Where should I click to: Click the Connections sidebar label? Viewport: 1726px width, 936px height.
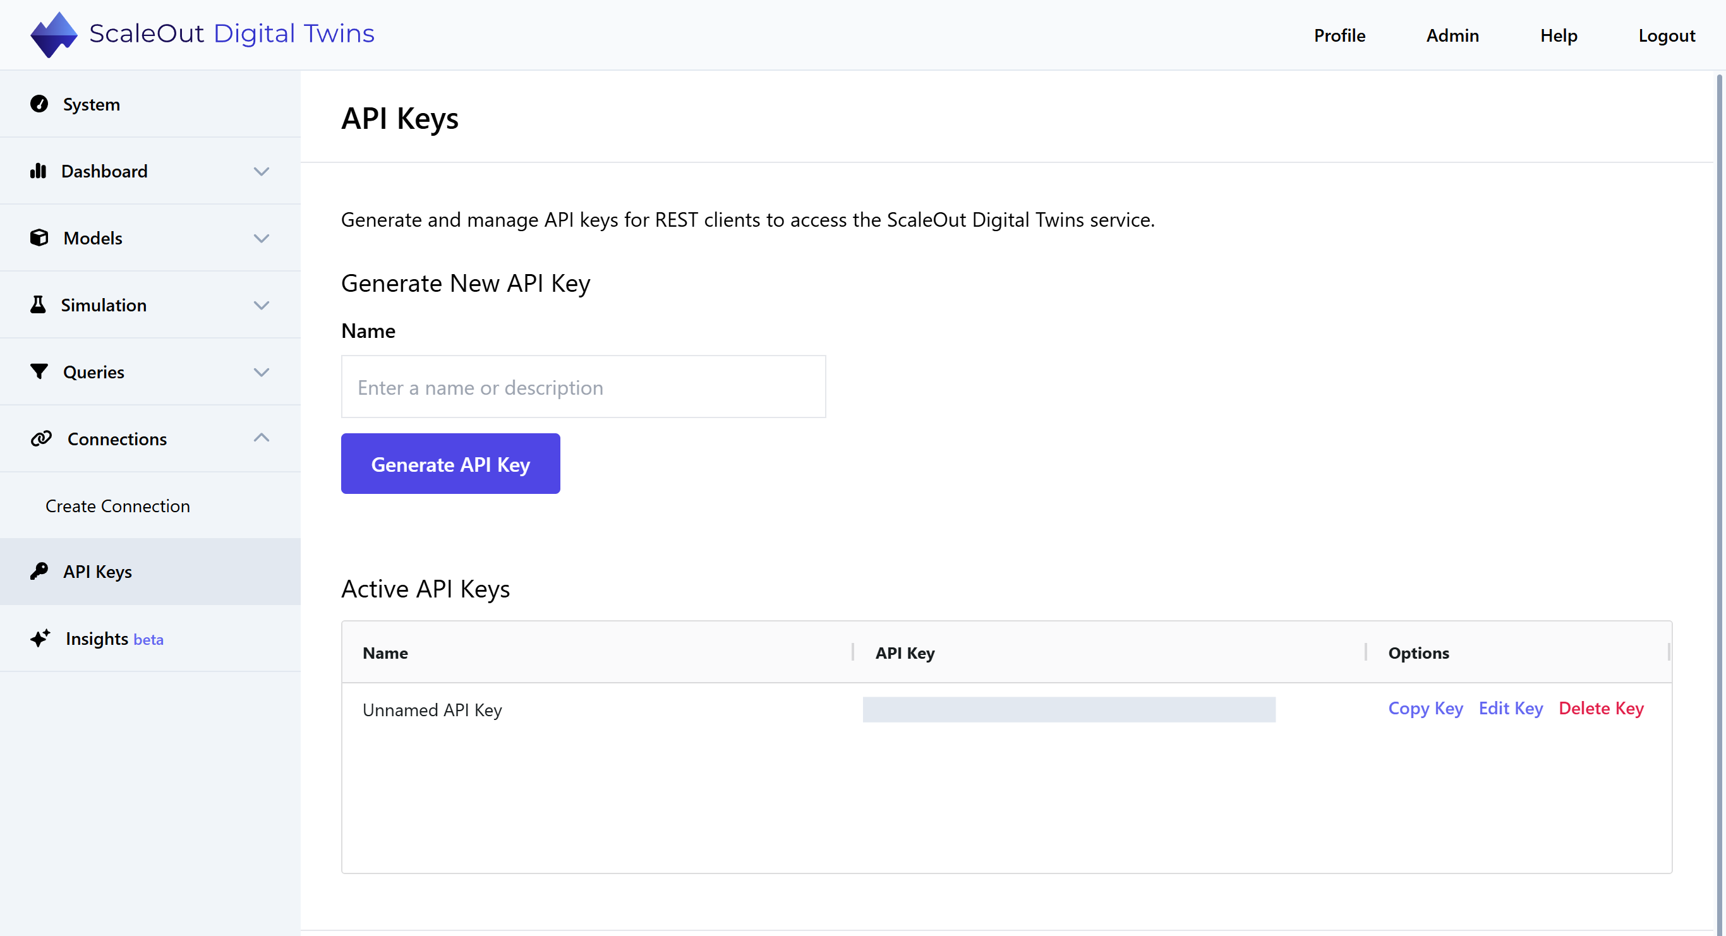coord(118,439)
